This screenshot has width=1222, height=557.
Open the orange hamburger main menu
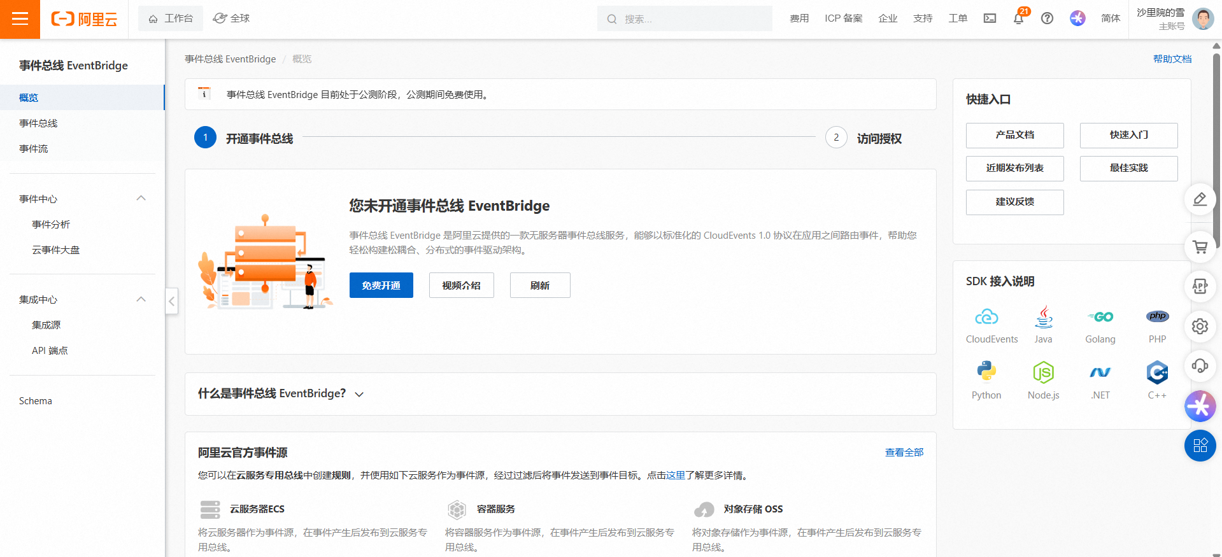pos(20,19)
